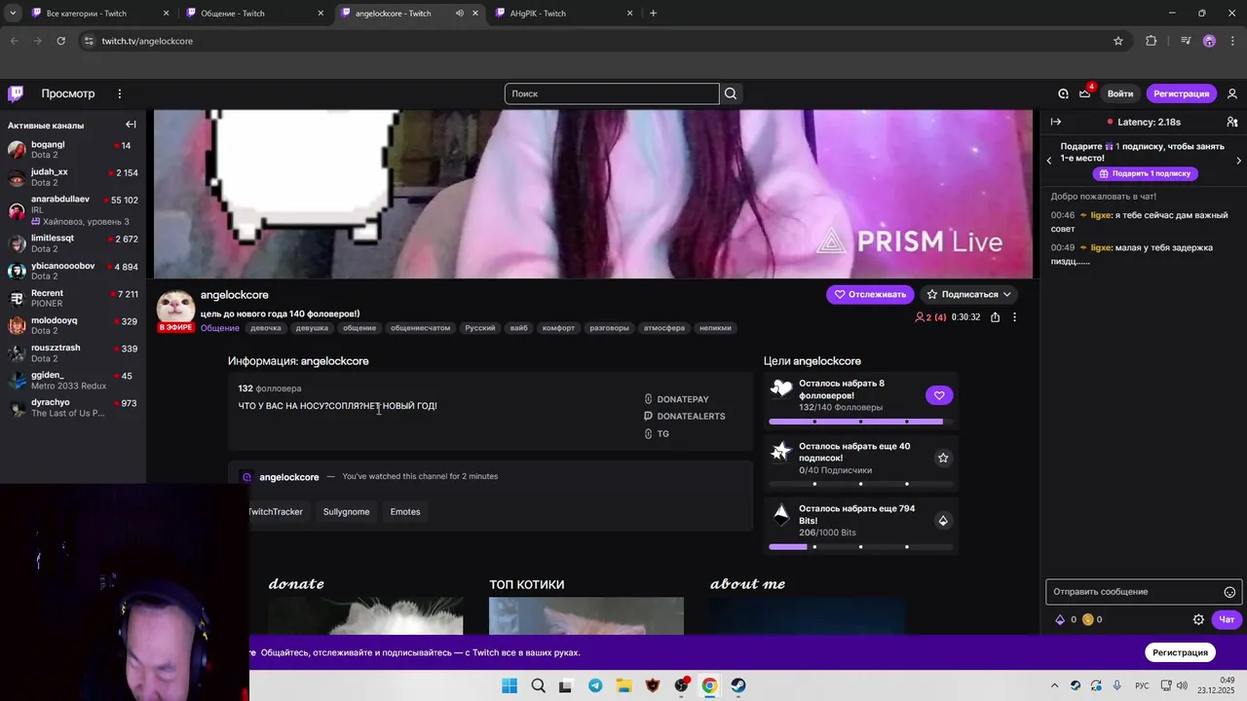Click the bits icon on Bits goal
The image size is (1247, 701).
coord(943,521)
